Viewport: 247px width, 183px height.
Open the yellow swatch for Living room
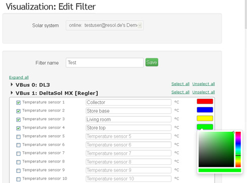pyautogui.click(x=205, y=118)
